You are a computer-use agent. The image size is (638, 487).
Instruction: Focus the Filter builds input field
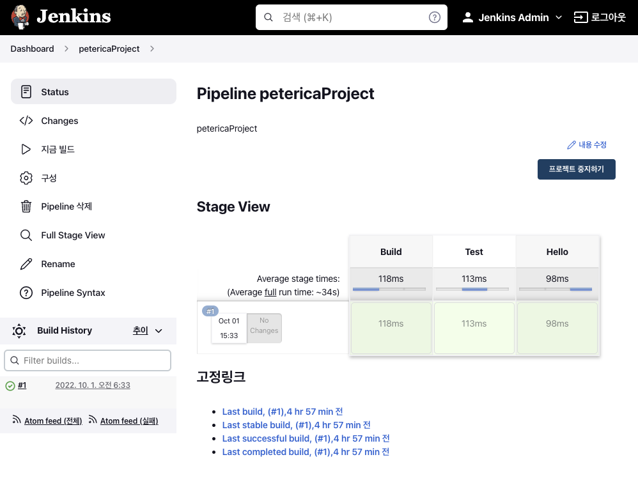(88, 360)
